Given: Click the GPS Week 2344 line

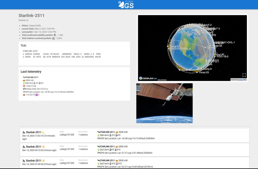Looking at the screenshot, I should point(35,89).
